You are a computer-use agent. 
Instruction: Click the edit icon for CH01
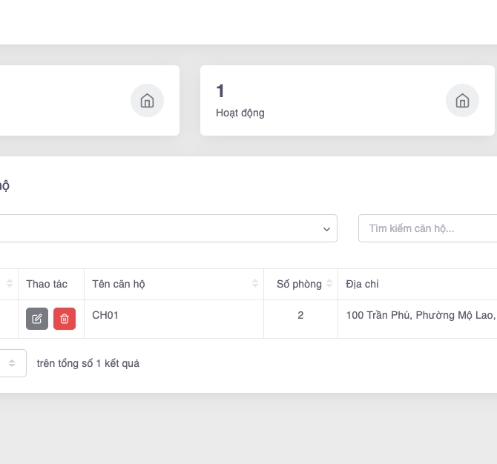[x=37, y=319]
